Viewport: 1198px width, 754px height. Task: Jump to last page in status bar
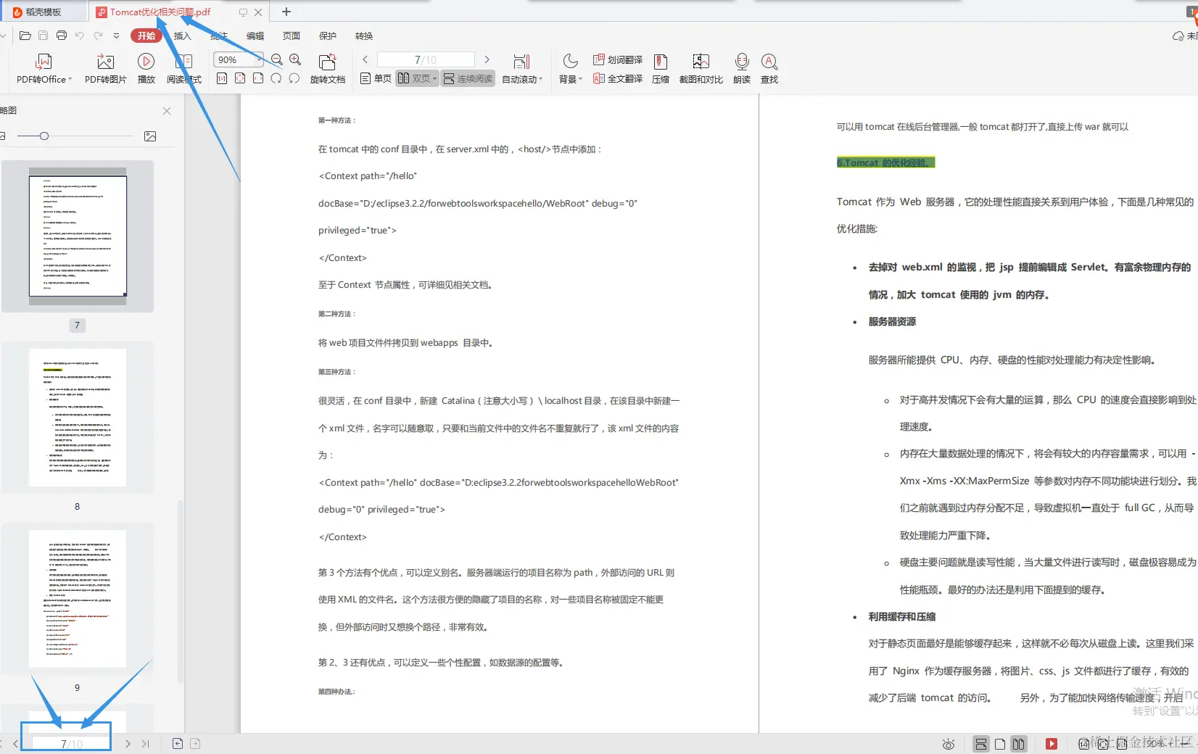coord(146,744)
